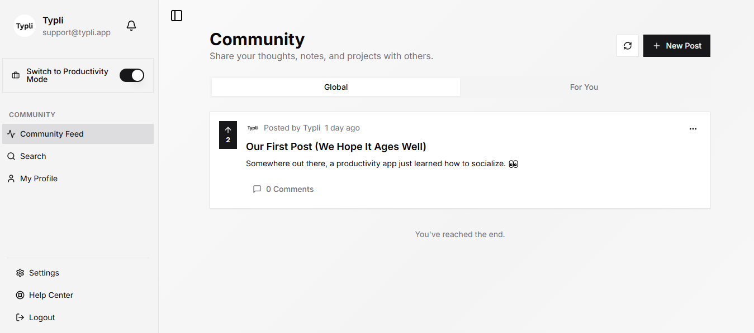Go to My Profile
This screenshot has width=754, height=333.
click(x=39, y=178)
